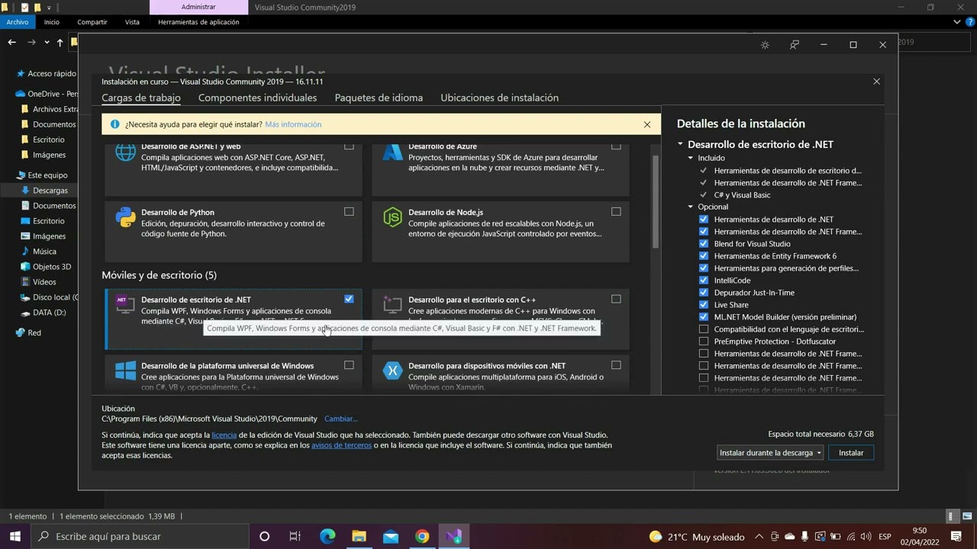Open Google Chrome from the taskbar
Image resolution: width=977 pixels, height=549 pixels.
422,537
